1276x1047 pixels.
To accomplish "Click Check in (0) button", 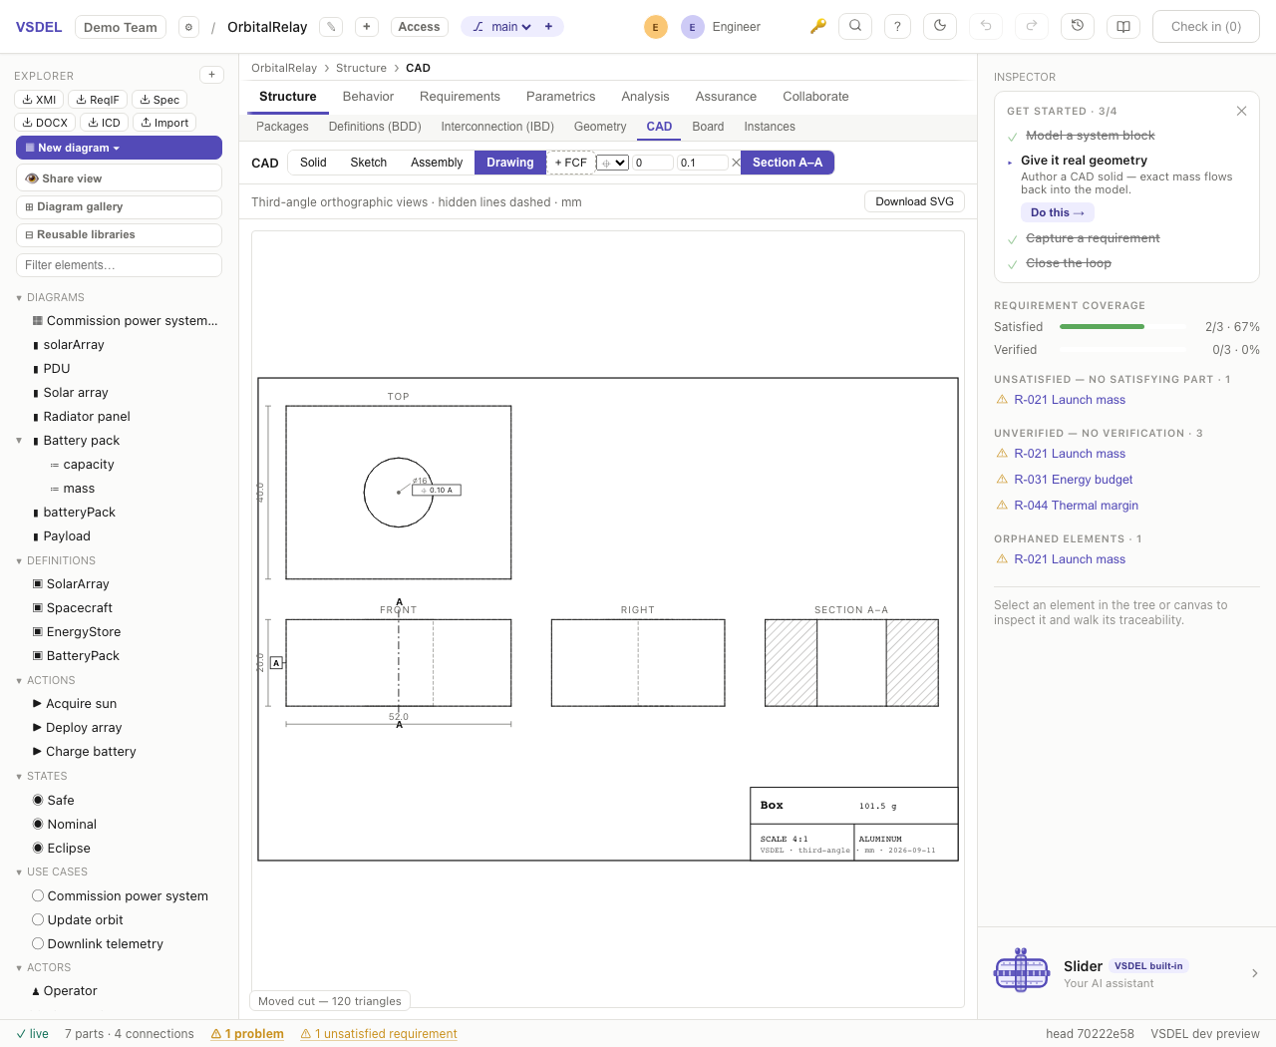I will tap(1206, 27).
